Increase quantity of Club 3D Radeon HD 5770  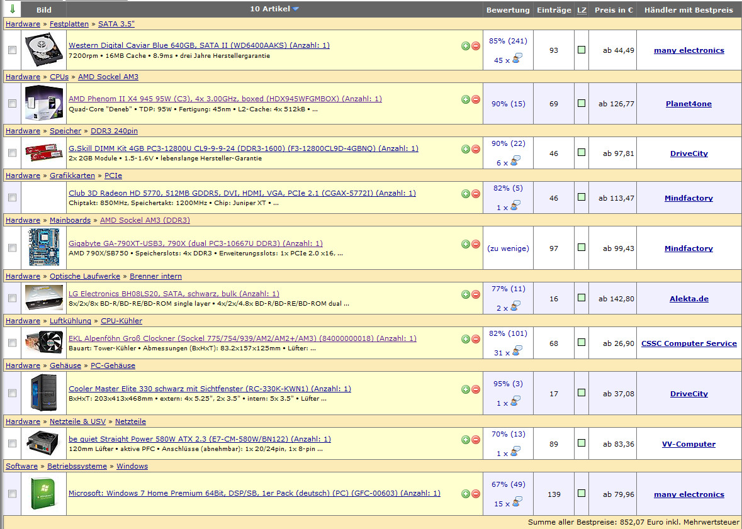click(466, 194)
